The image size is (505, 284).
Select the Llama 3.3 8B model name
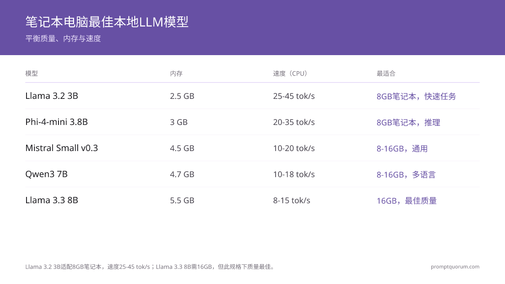pyautogui.click(x=52, y=200)
